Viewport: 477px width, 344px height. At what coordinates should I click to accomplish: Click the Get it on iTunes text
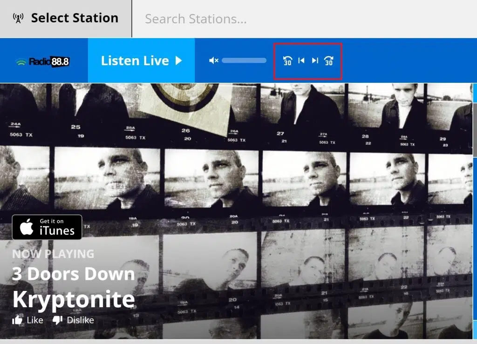point(57,228)
